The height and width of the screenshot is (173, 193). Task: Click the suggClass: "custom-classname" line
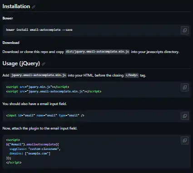(x=35, y=149)
